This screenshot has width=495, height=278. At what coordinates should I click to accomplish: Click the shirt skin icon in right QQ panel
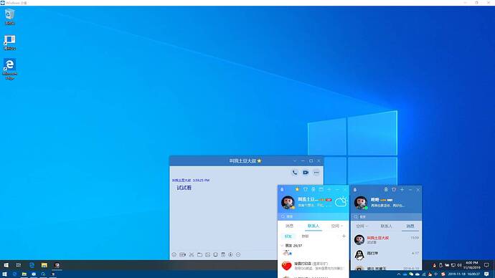point(394,190)
